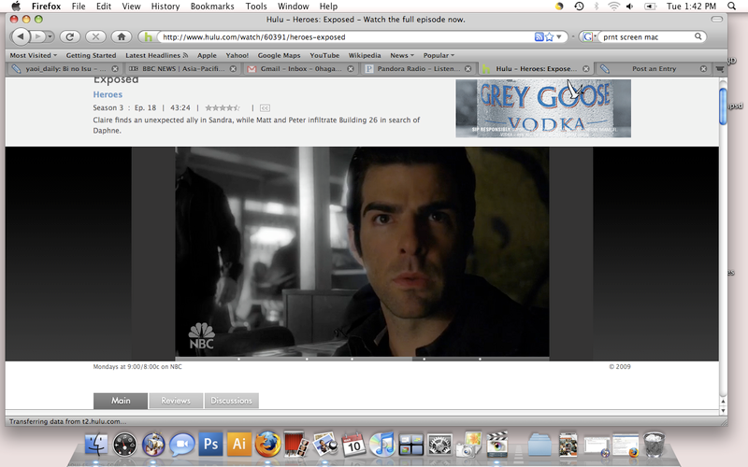Open Image Capture from the Dock
Viewport: 748px width, 467px height.
click(x=468, y=446)
